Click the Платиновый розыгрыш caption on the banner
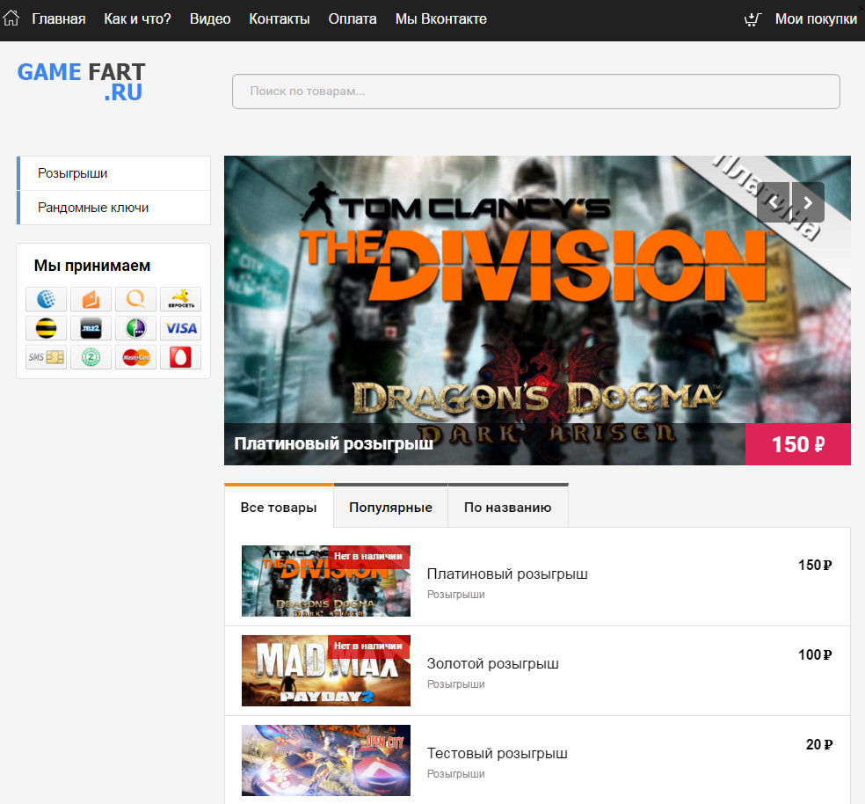The image size is (865, 804). click(x=333, y=443)
